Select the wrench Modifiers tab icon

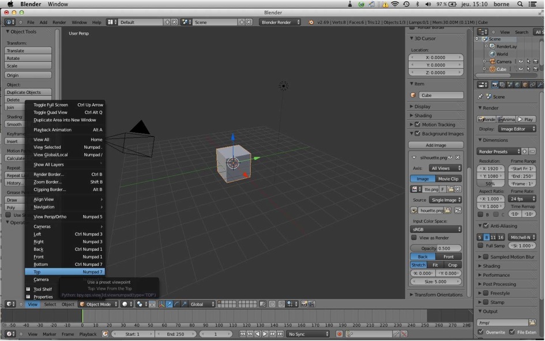[x=540, y=84]
